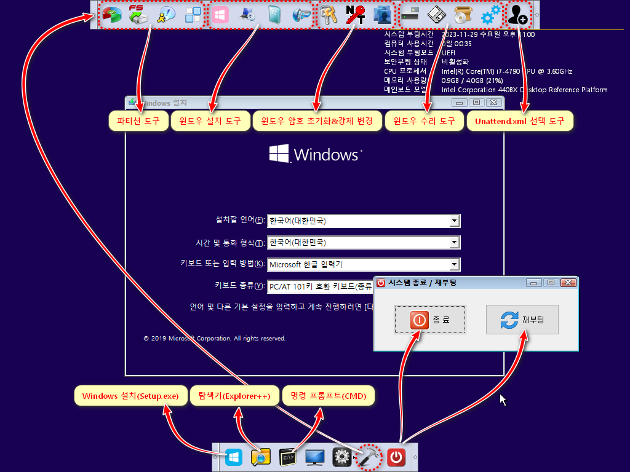Open the blue monitor display icon
This screenshot has width=630, height=472.
[314, 457]
